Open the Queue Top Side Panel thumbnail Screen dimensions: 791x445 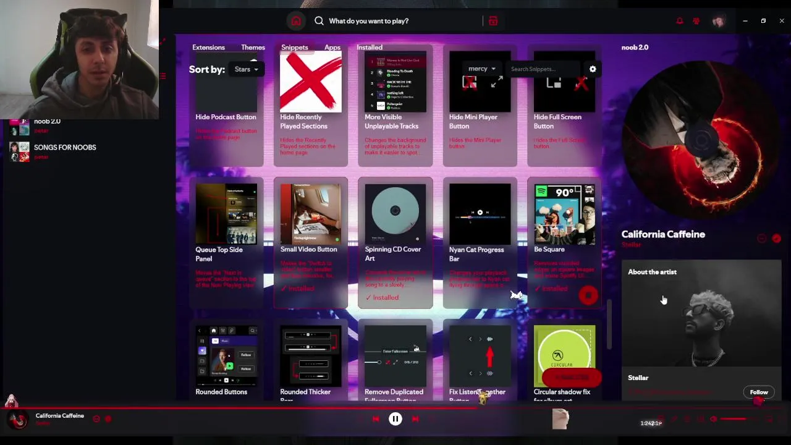pyautogui.click(x=226, y=214)
